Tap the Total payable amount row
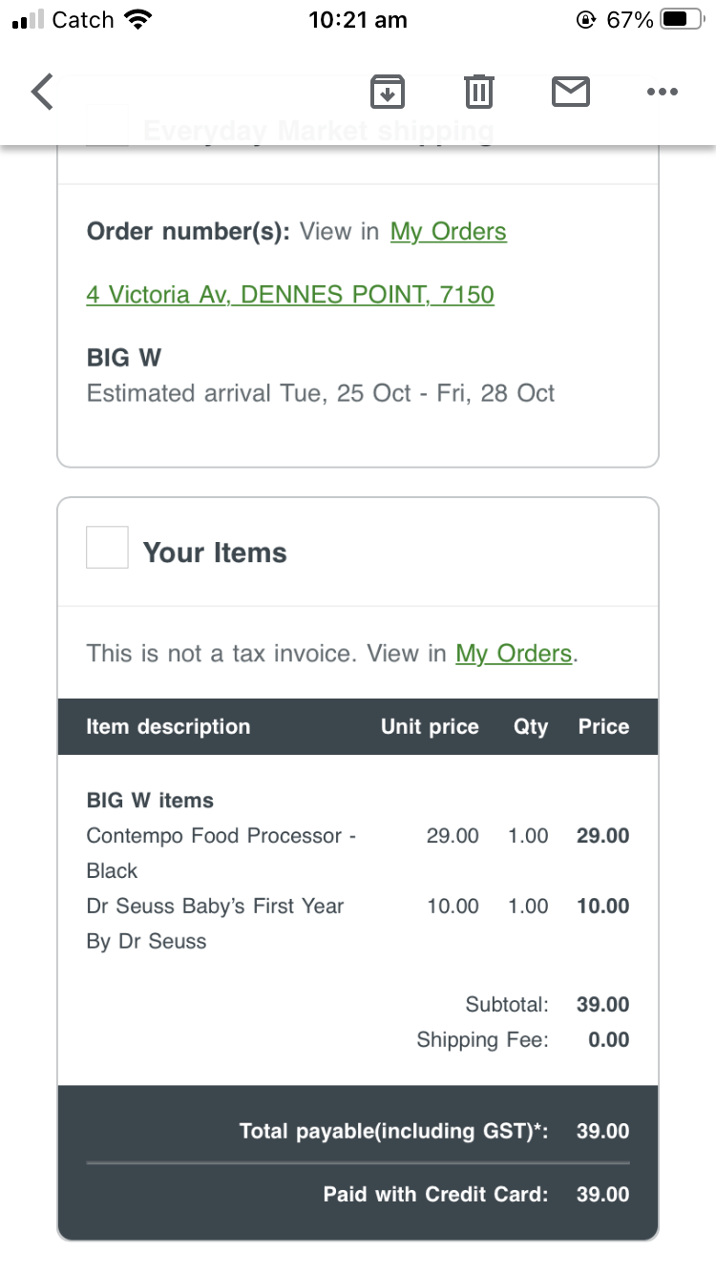This screenshot has height=1273, width=716. pyautogui.click(x=393, y=1132)
